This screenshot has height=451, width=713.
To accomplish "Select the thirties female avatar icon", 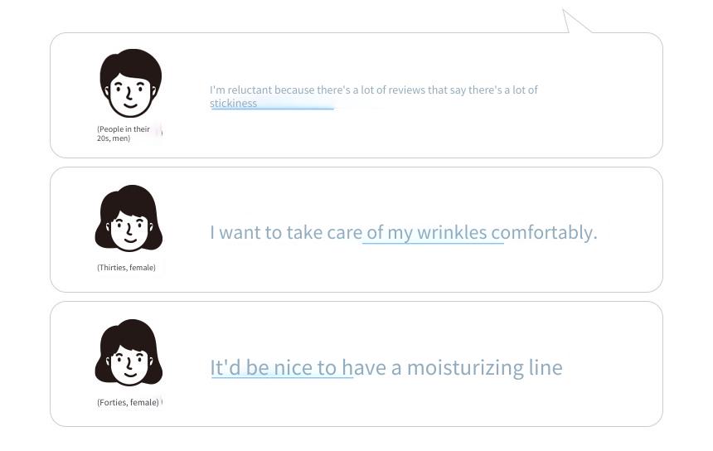I will (129, 218).
